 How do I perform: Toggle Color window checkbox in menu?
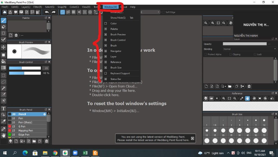[x=106, y=23]
